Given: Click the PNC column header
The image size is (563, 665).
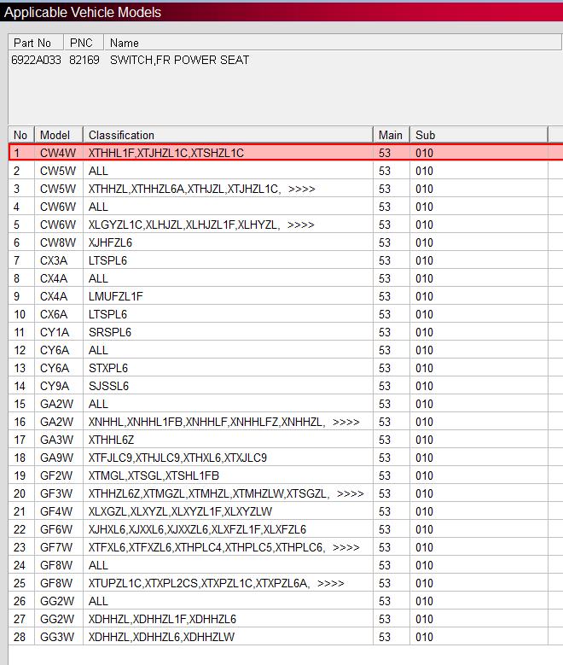Looking at the screenshot, I should [x=82, y=43].
